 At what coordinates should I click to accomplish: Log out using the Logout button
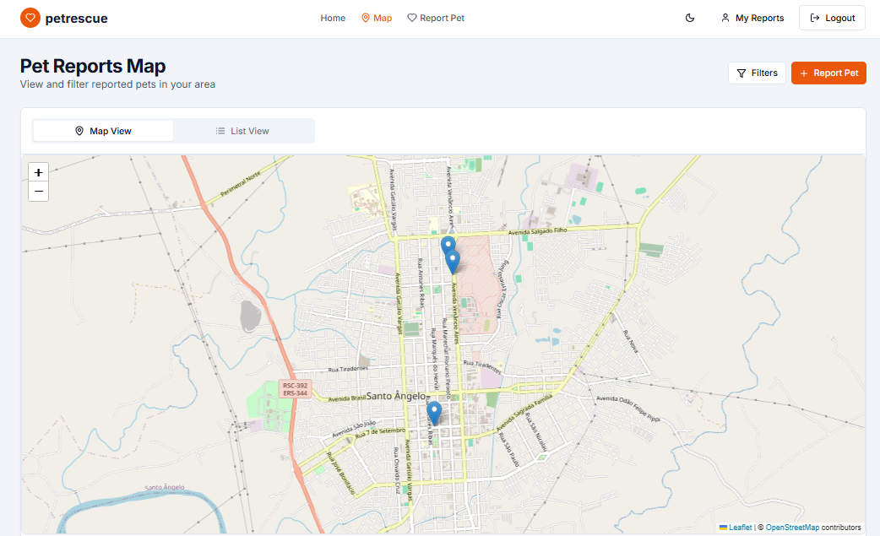tap(832, 18)
